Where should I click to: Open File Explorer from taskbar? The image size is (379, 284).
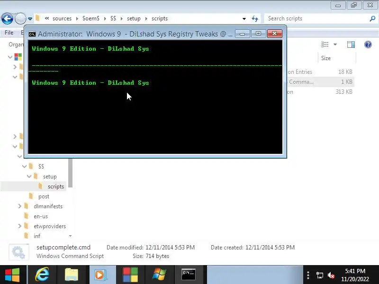coord(72,275)
